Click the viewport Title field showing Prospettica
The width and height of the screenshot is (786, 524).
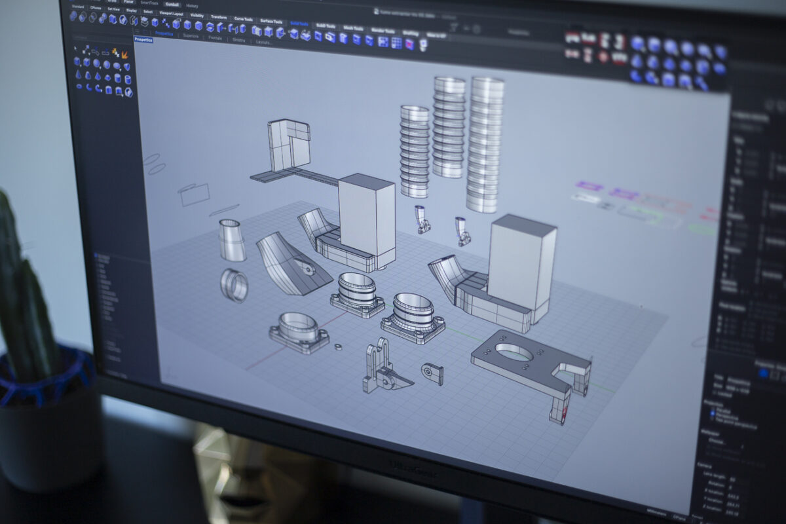pyautogui.click(x=739, y=381)
